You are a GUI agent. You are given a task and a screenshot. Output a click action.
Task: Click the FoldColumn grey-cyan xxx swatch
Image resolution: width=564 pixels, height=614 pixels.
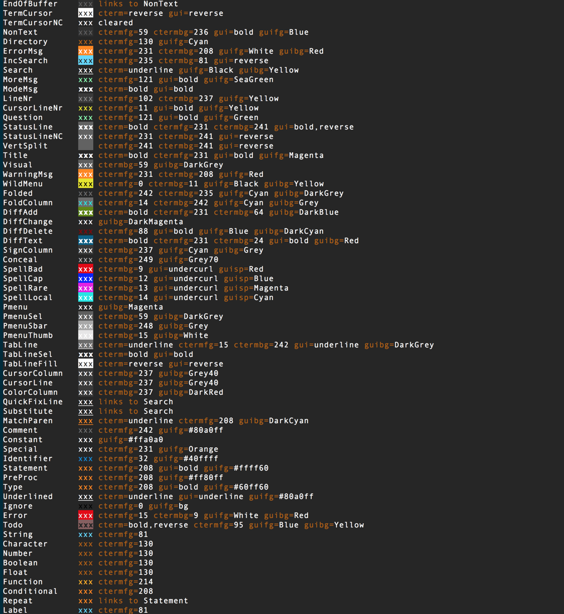pos(86,203)
